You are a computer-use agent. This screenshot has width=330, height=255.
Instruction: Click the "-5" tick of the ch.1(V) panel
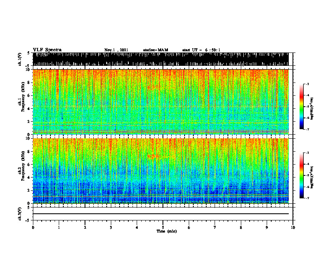point(27,66)
